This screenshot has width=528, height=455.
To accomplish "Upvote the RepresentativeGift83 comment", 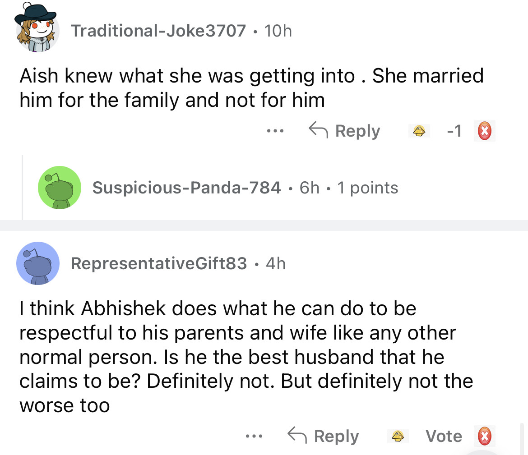I will 397,436.
